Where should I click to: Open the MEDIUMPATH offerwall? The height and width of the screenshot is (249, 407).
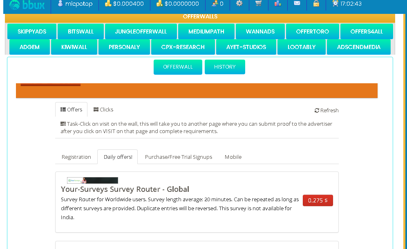[x=206, y=31]
